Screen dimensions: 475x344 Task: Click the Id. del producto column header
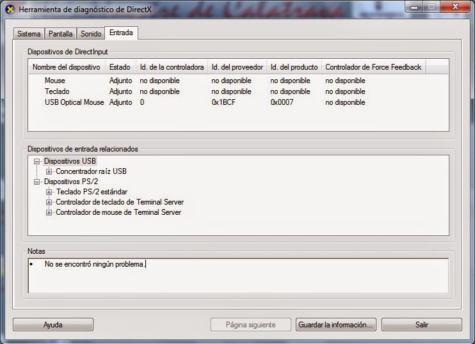pyautogui.click(x=294, y=67)
